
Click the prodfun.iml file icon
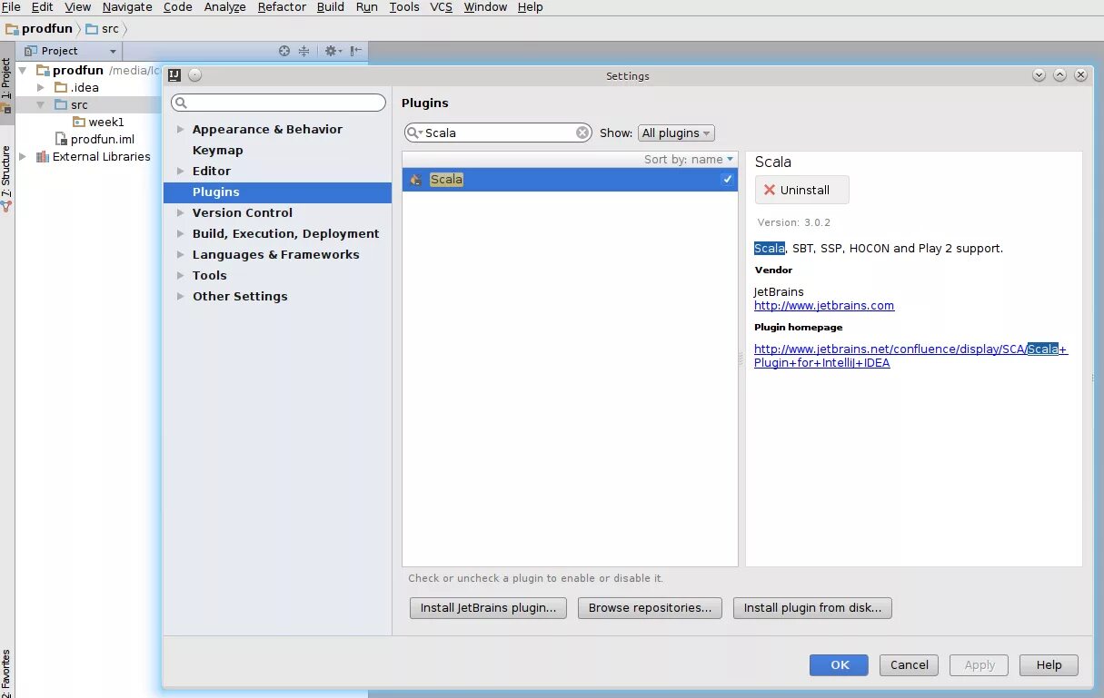coord(62,139)
